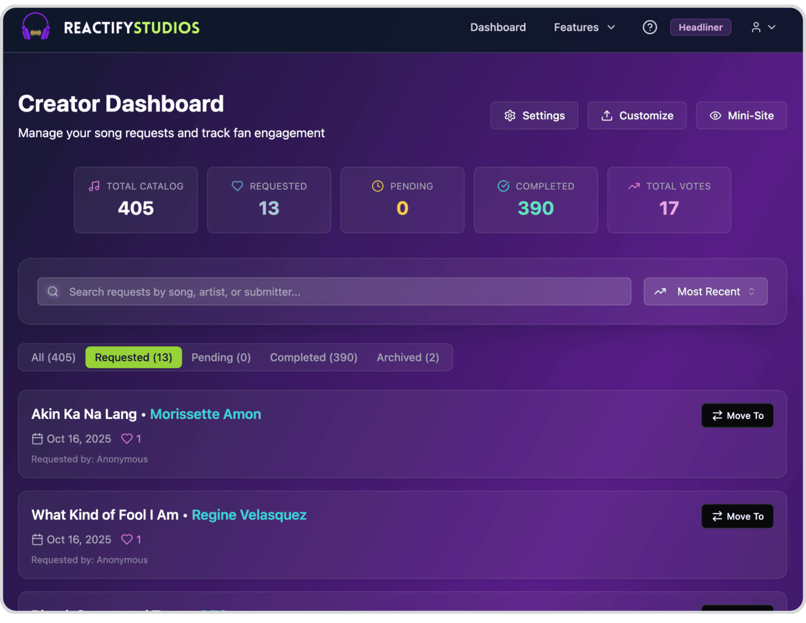Click the ReactifyStudios headphones logo
Viewport: 806px width, 623px height.
(35, 27)
